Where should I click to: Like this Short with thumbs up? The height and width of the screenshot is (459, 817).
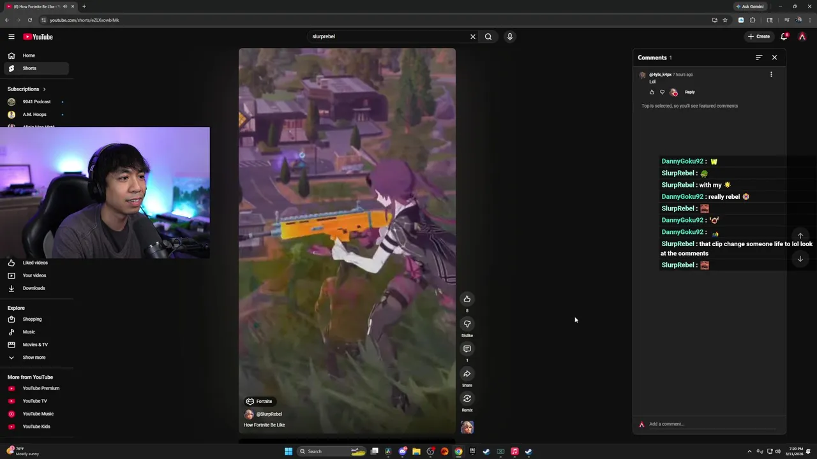(467, 299)
